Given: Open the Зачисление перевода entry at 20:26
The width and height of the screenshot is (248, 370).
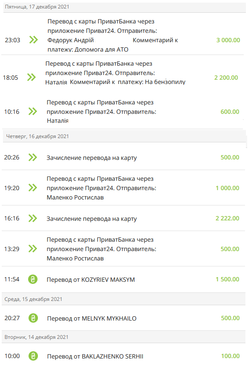Looking at the screenshot, I should pos(92,158).
